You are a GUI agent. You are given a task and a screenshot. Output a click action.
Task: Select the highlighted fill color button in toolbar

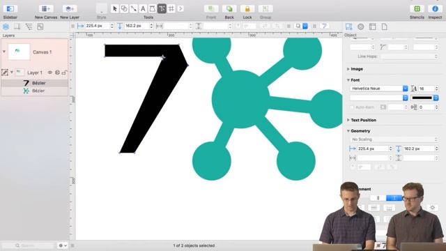[305, 26]
